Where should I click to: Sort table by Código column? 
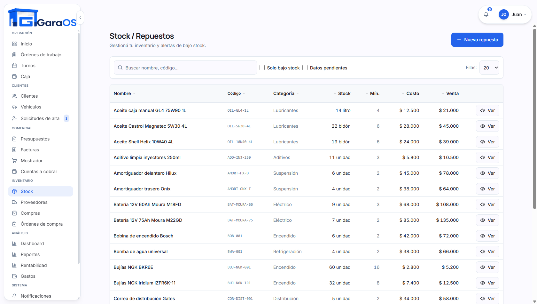point(236,93)
